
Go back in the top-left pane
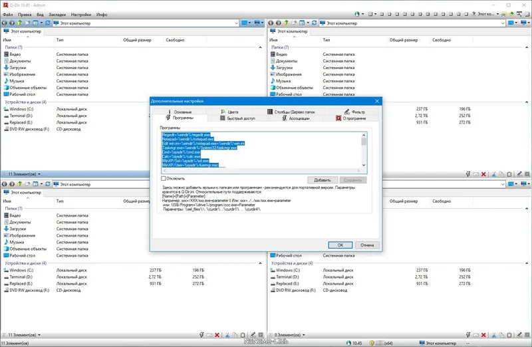tap(5, 23)
